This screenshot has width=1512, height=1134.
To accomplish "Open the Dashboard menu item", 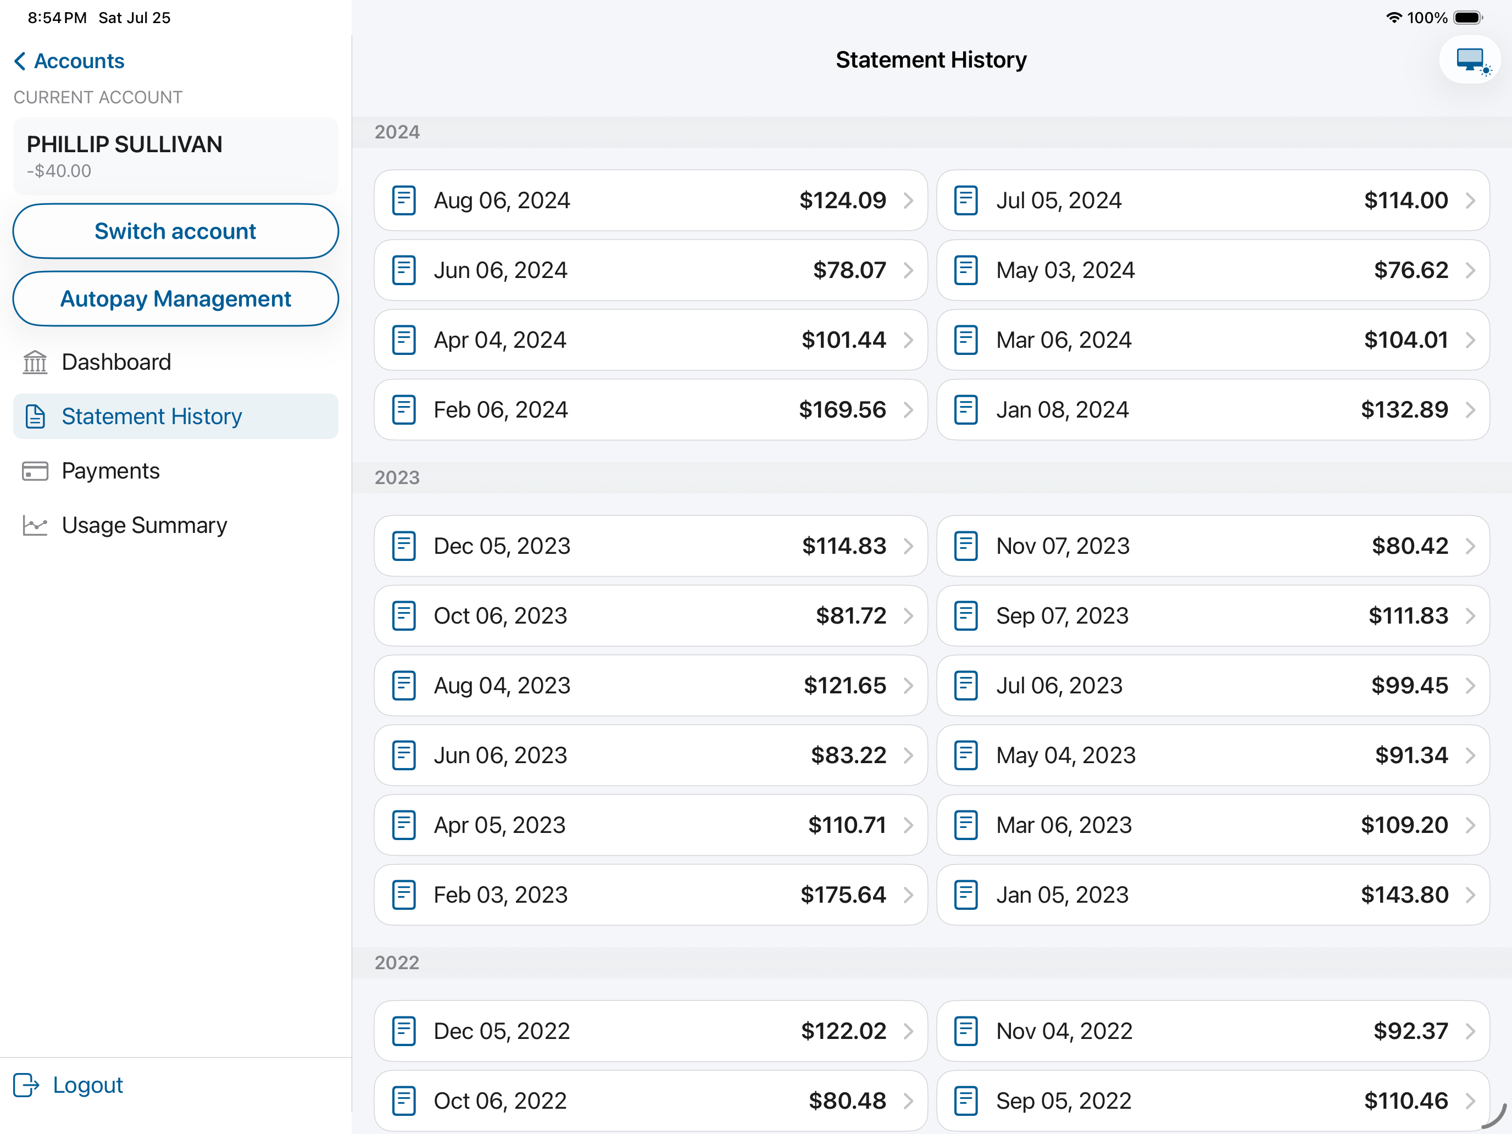I will [176, 362].
